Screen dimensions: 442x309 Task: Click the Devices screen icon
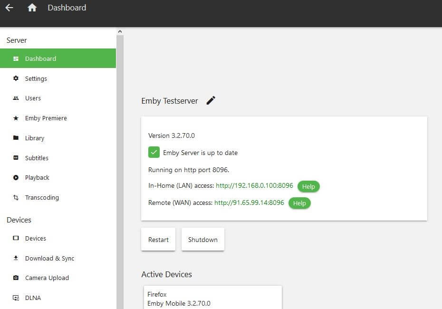coord(16,238)
